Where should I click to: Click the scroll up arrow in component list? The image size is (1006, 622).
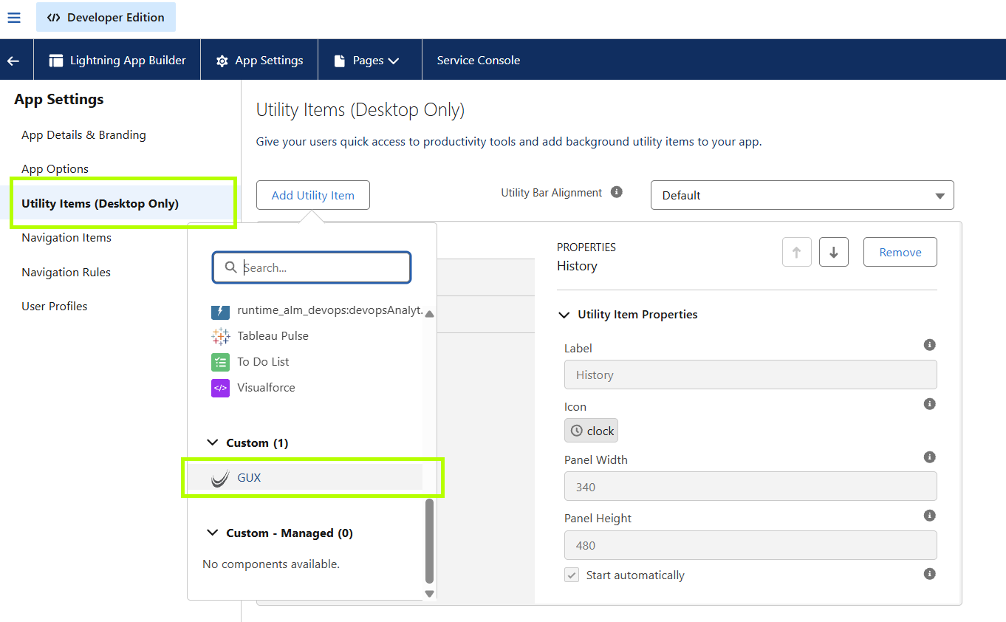[430, 313]
